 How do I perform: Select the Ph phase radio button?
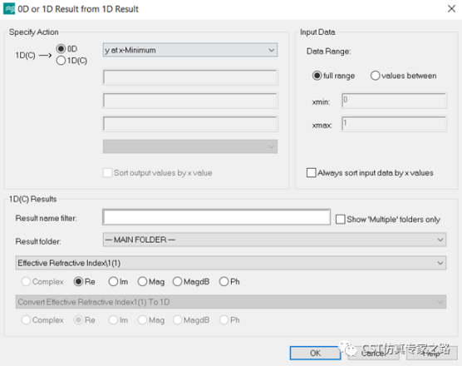pos(224,282)
